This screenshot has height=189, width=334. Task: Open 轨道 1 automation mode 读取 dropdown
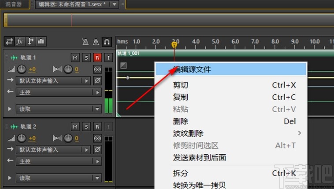pyautogui.click(x=59, y=109)
